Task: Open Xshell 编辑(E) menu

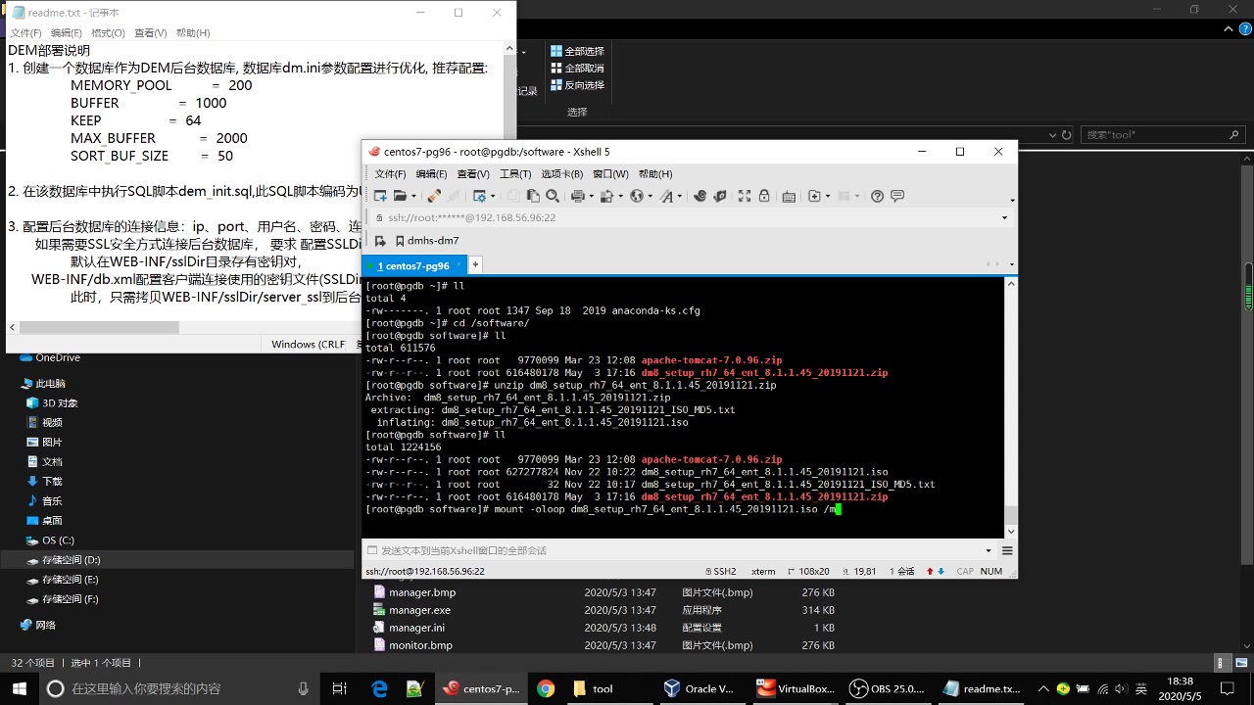Action: click(431, 174)
